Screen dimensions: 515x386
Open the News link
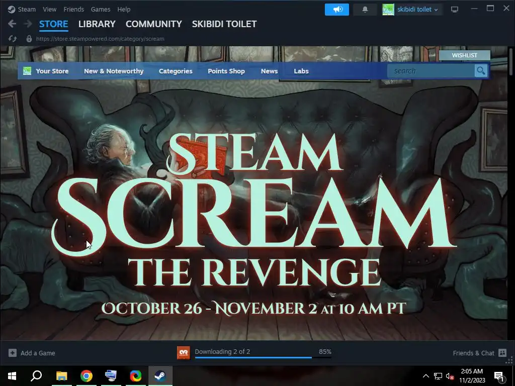click(x=270, y=71)
